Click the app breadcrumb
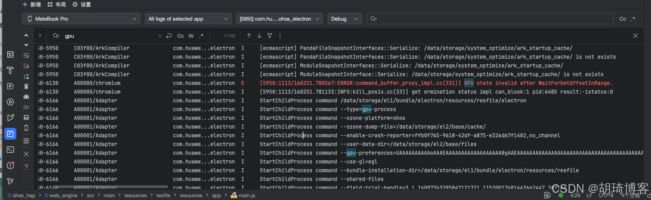 pos(216,195)
